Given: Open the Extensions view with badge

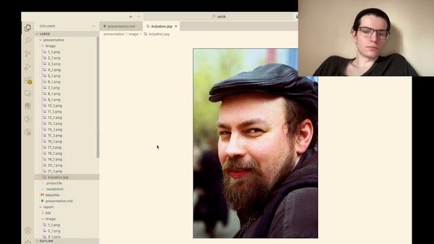Looking at the screenshot, I should [28, 80].
